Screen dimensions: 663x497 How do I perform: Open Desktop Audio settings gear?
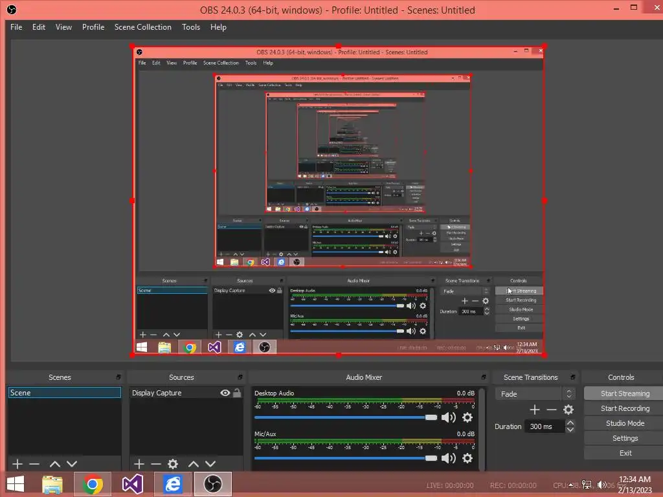(x=467, y=417)
